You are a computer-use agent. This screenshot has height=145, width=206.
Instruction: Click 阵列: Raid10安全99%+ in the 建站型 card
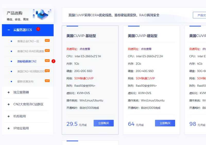pyautogui.click(x=142, y=86)
